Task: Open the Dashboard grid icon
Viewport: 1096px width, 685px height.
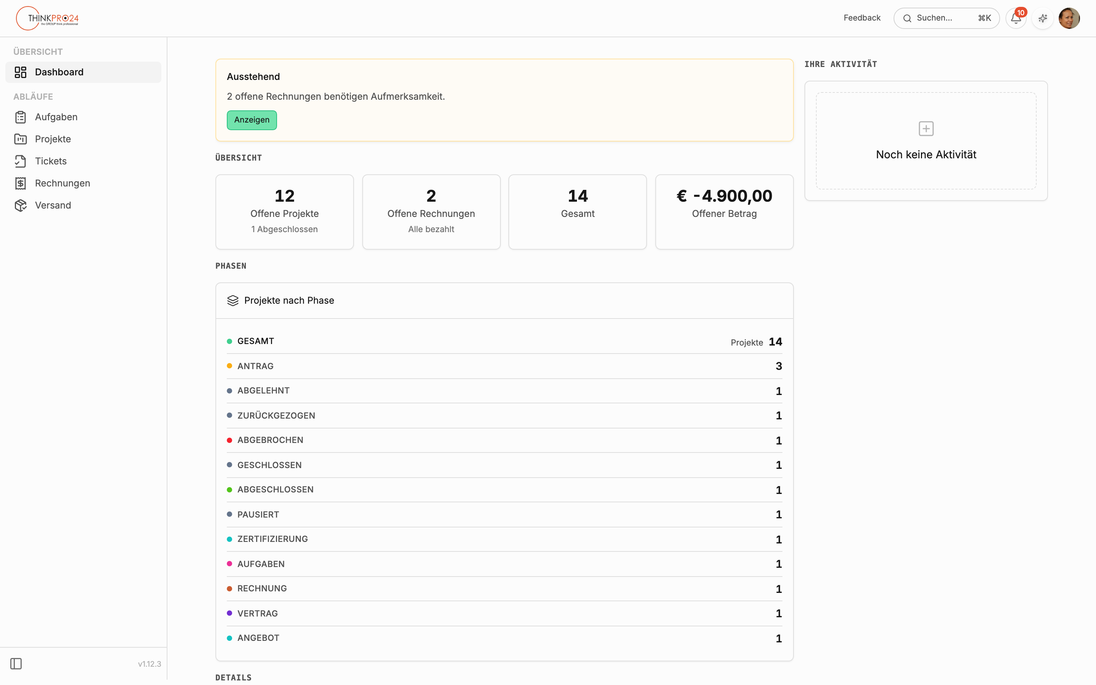Action: (21, 72)
